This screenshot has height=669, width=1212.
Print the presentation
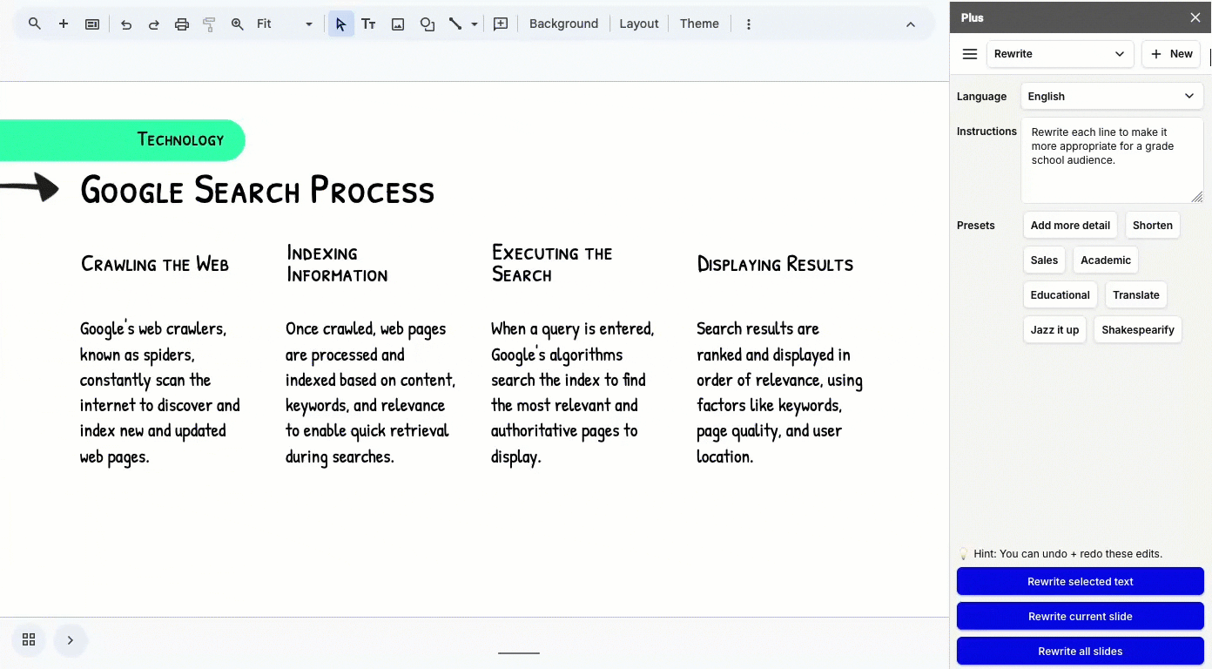(x=182, y=24)
